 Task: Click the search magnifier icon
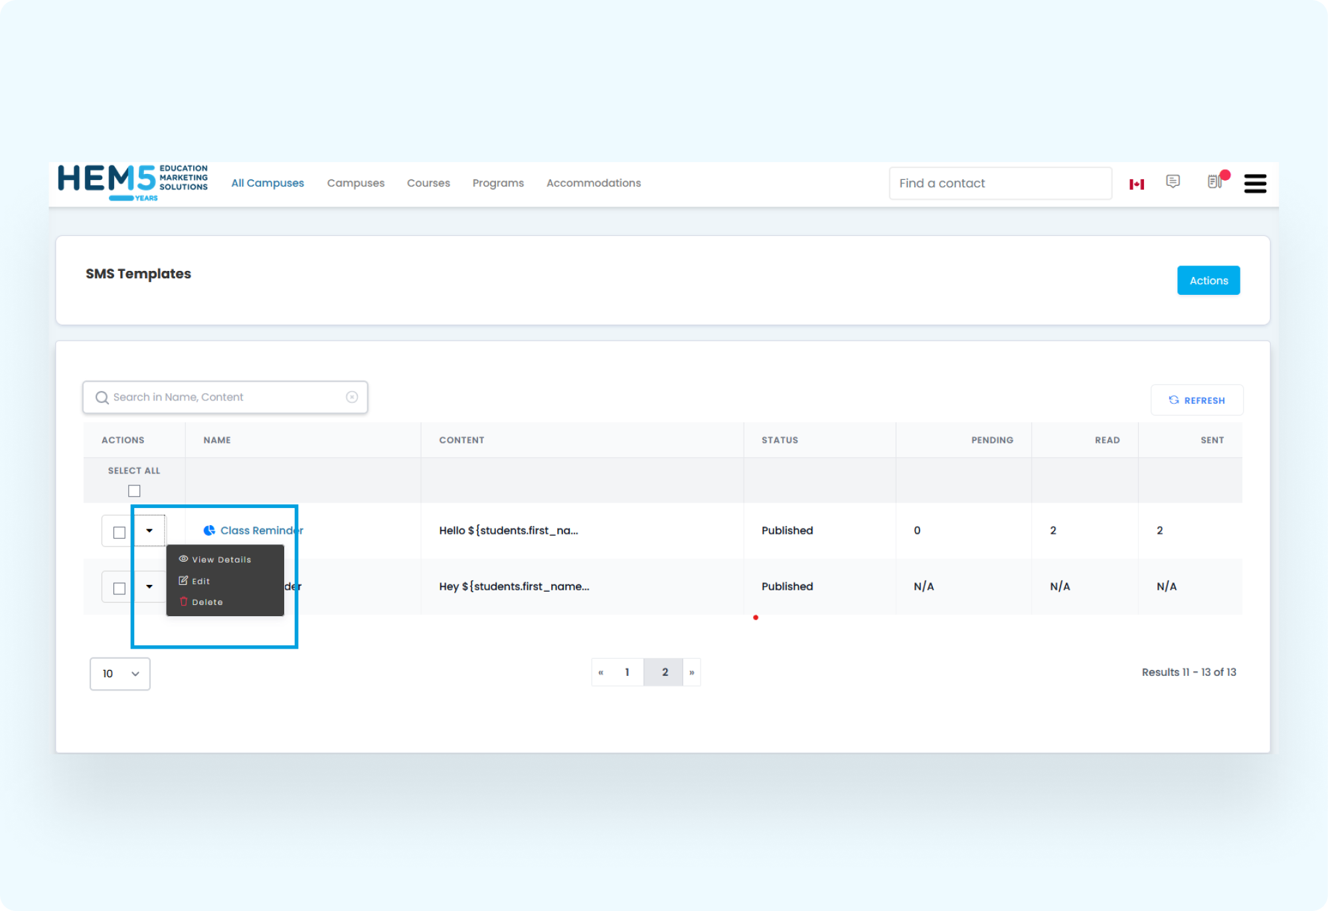(102, 398)
